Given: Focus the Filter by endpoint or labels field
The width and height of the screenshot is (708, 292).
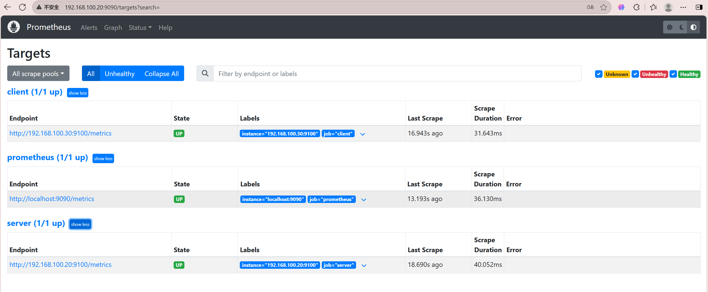Looking at the screenshot, I should (x=397, y=74).
